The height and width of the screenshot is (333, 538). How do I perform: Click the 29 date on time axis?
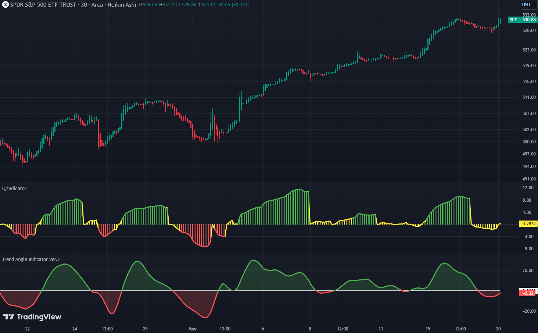(145, 329)
